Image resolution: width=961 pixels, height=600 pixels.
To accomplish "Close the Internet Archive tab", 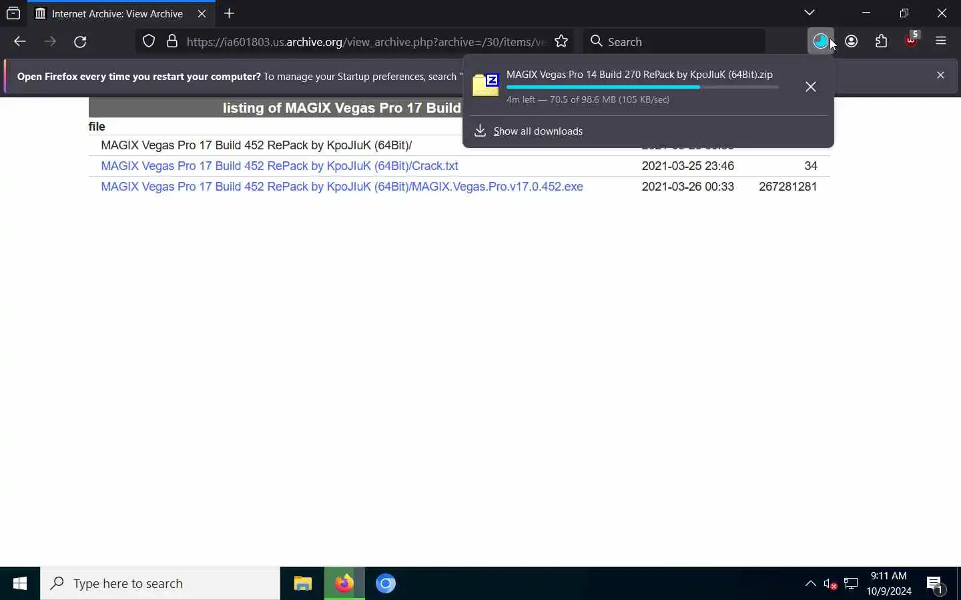I will tap(202, 13).
